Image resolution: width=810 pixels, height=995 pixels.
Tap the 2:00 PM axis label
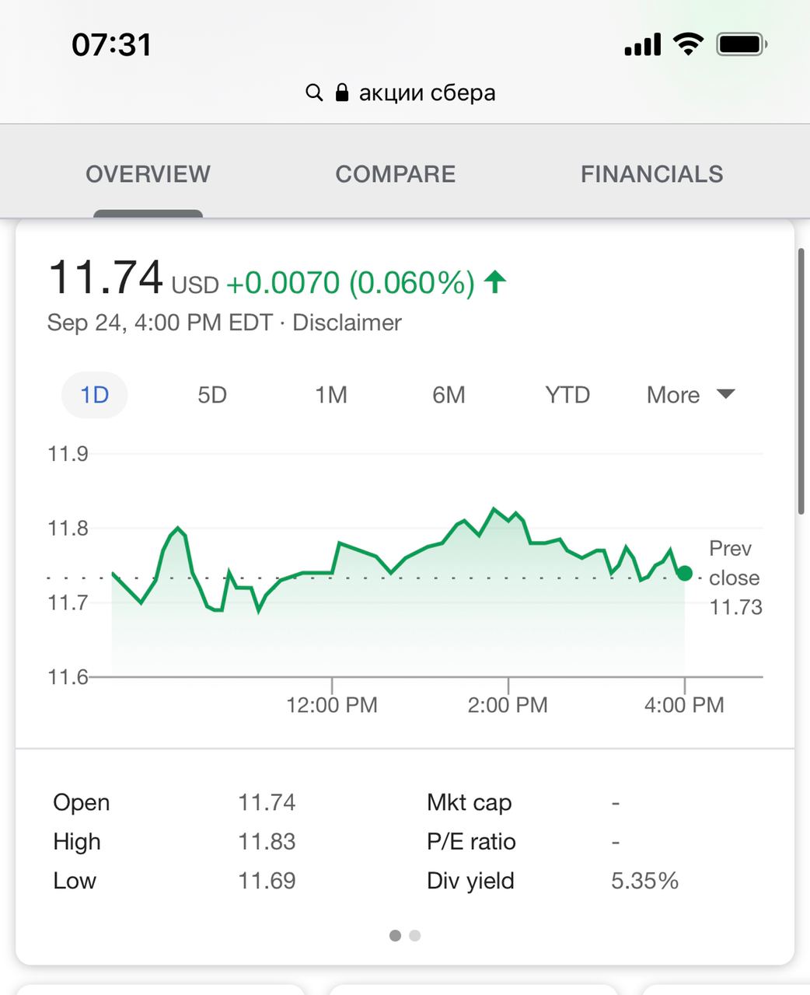click(508, 705)
